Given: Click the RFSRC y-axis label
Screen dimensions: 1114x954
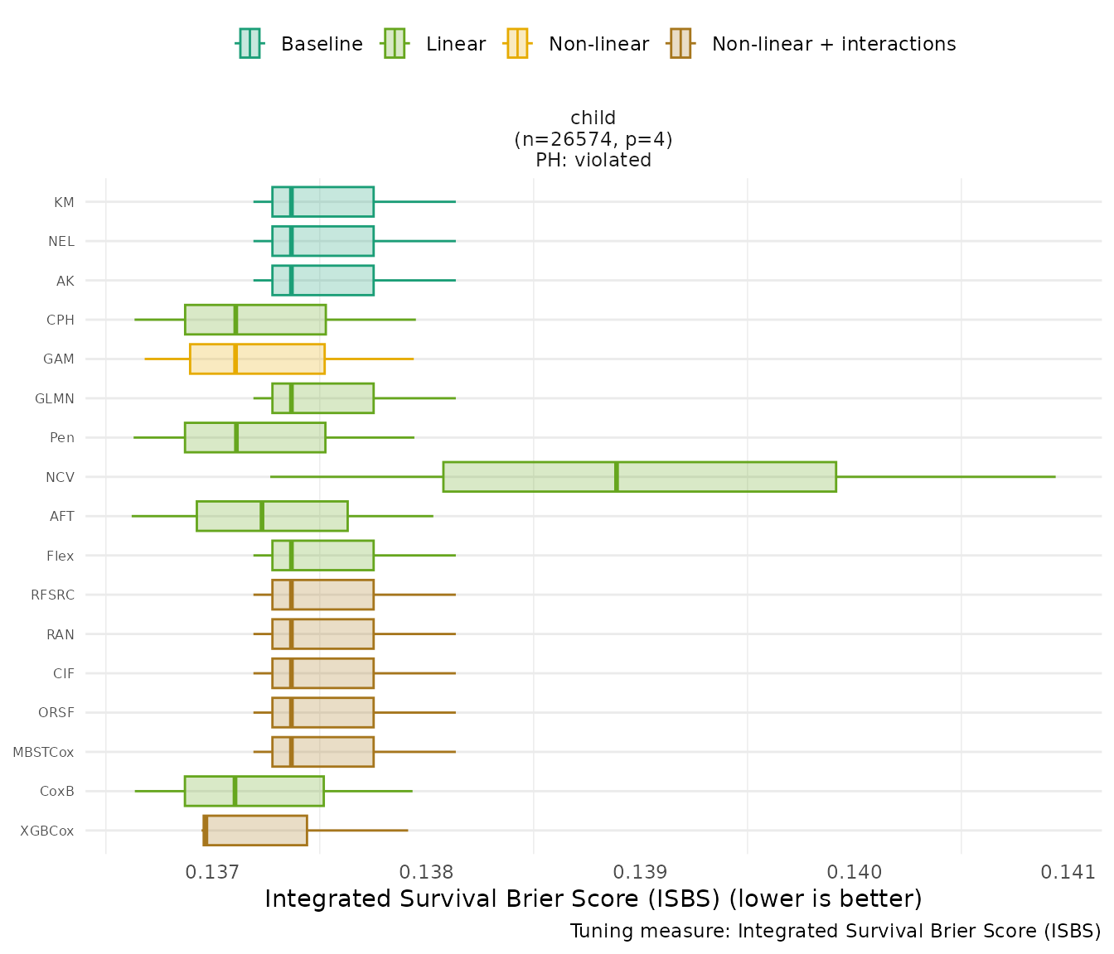Looking at the screenshot, I should click(52, 595).
